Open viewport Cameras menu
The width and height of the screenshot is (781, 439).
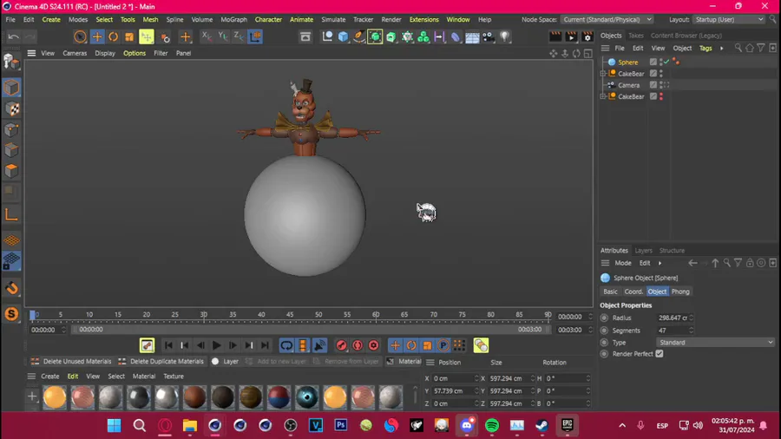pyautogui.click(x=75, y=53)
